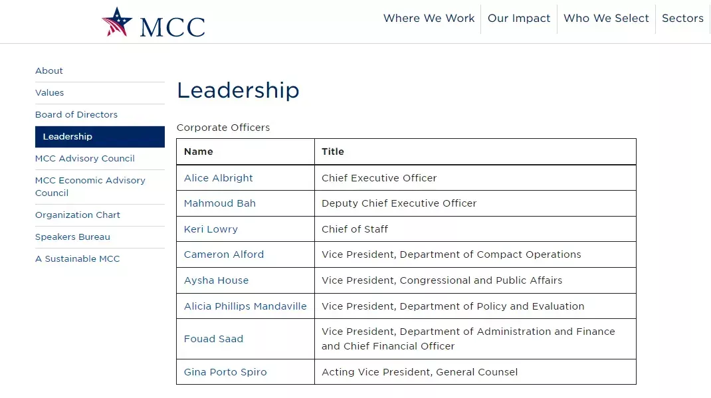Go to the Speakers Bureau page
The image size is (711, 398).
pos(72,237)
